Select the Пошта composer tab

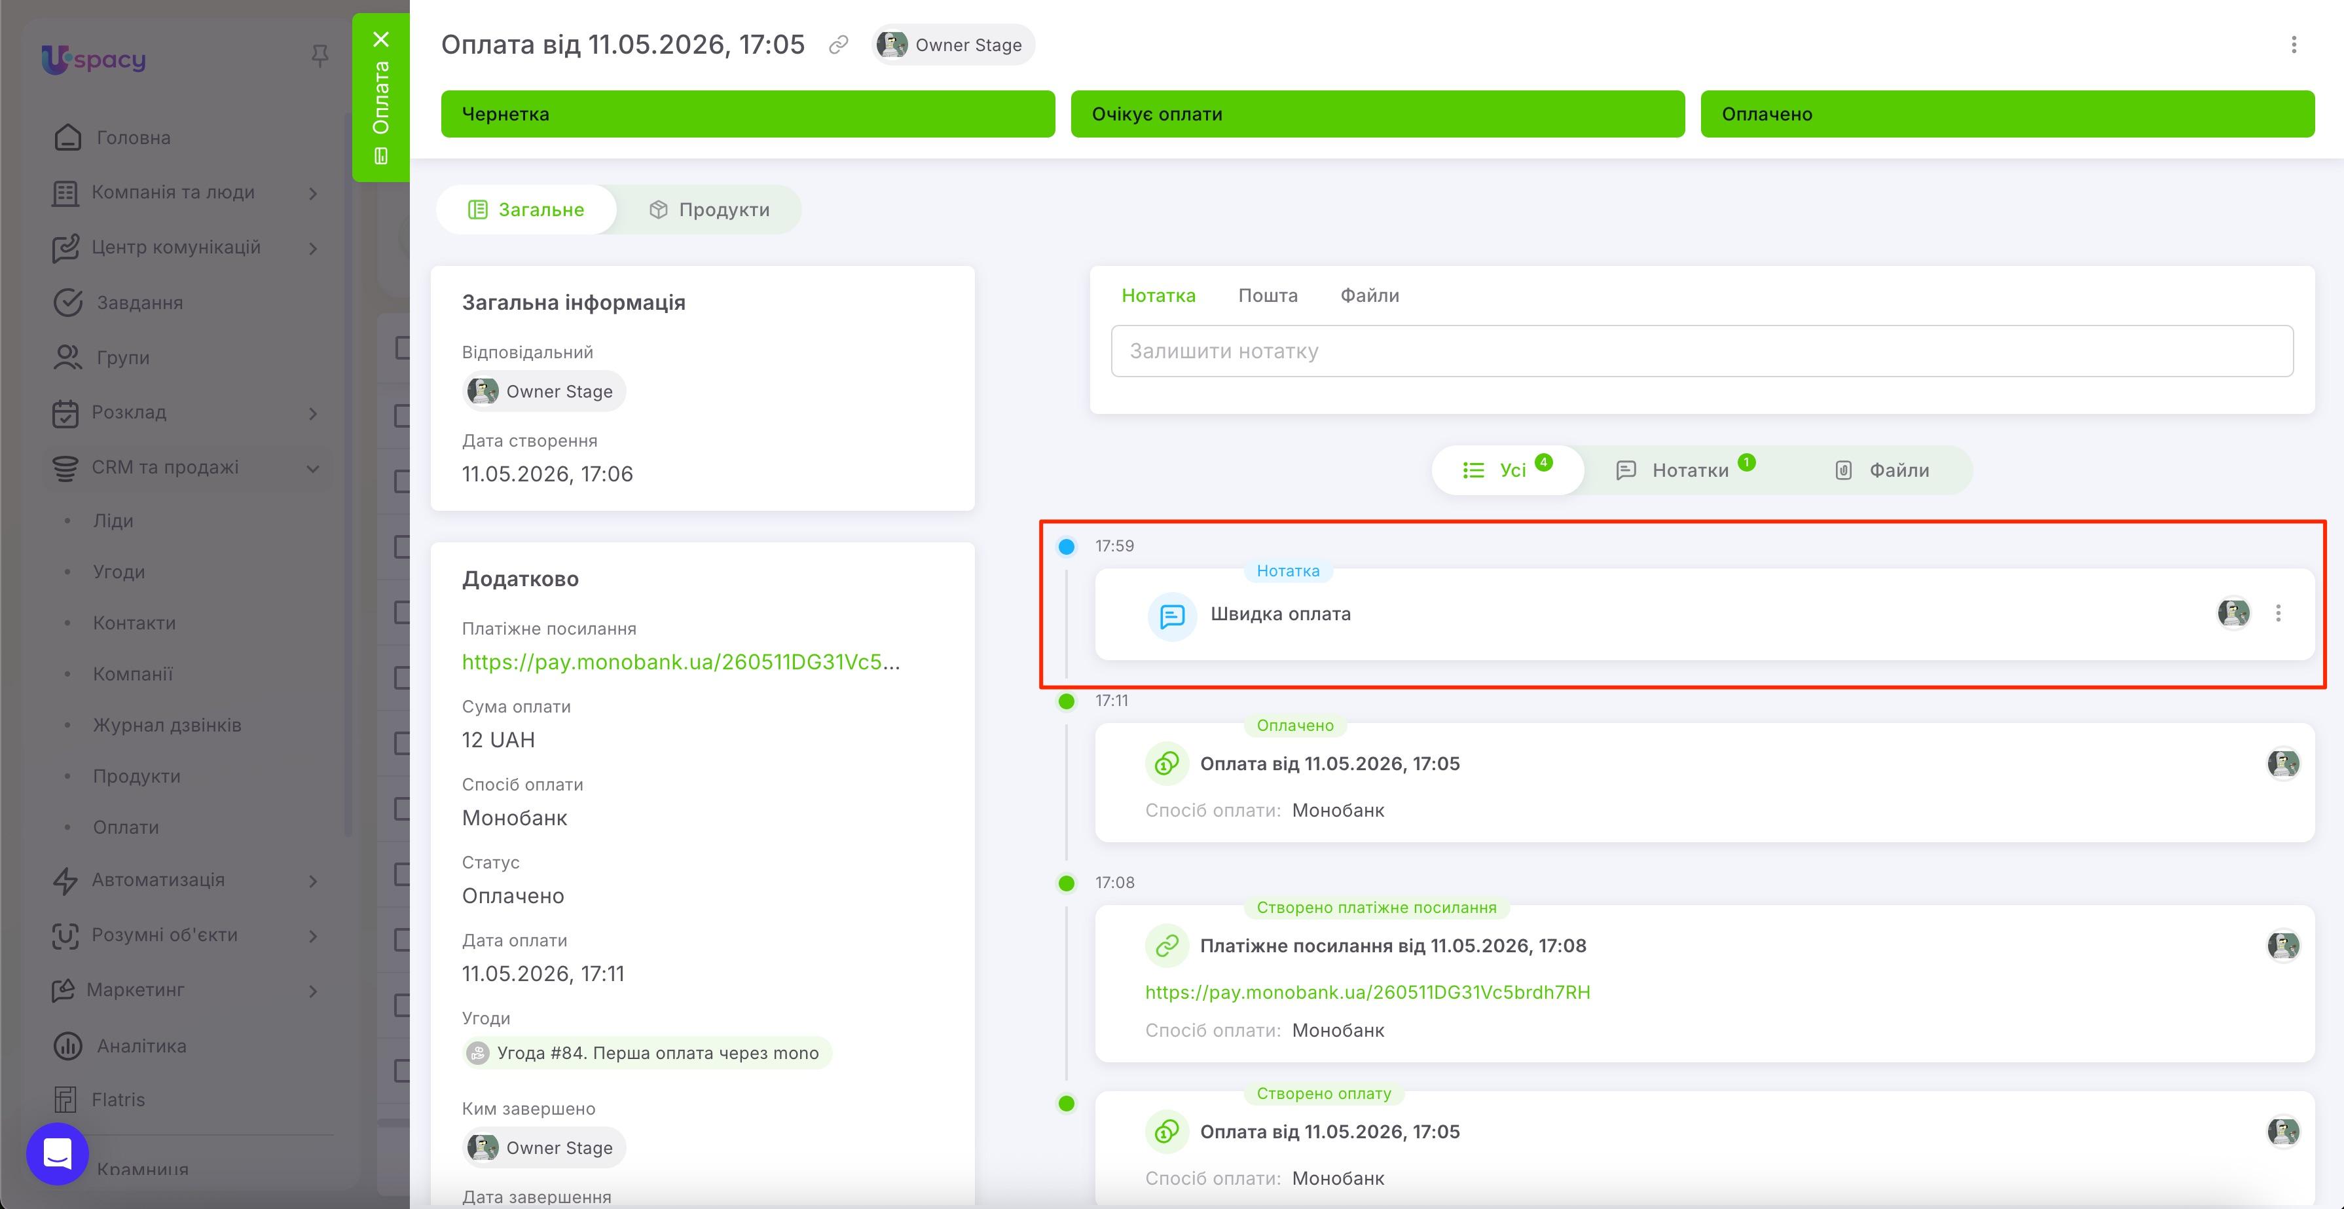coord(1268,296)
